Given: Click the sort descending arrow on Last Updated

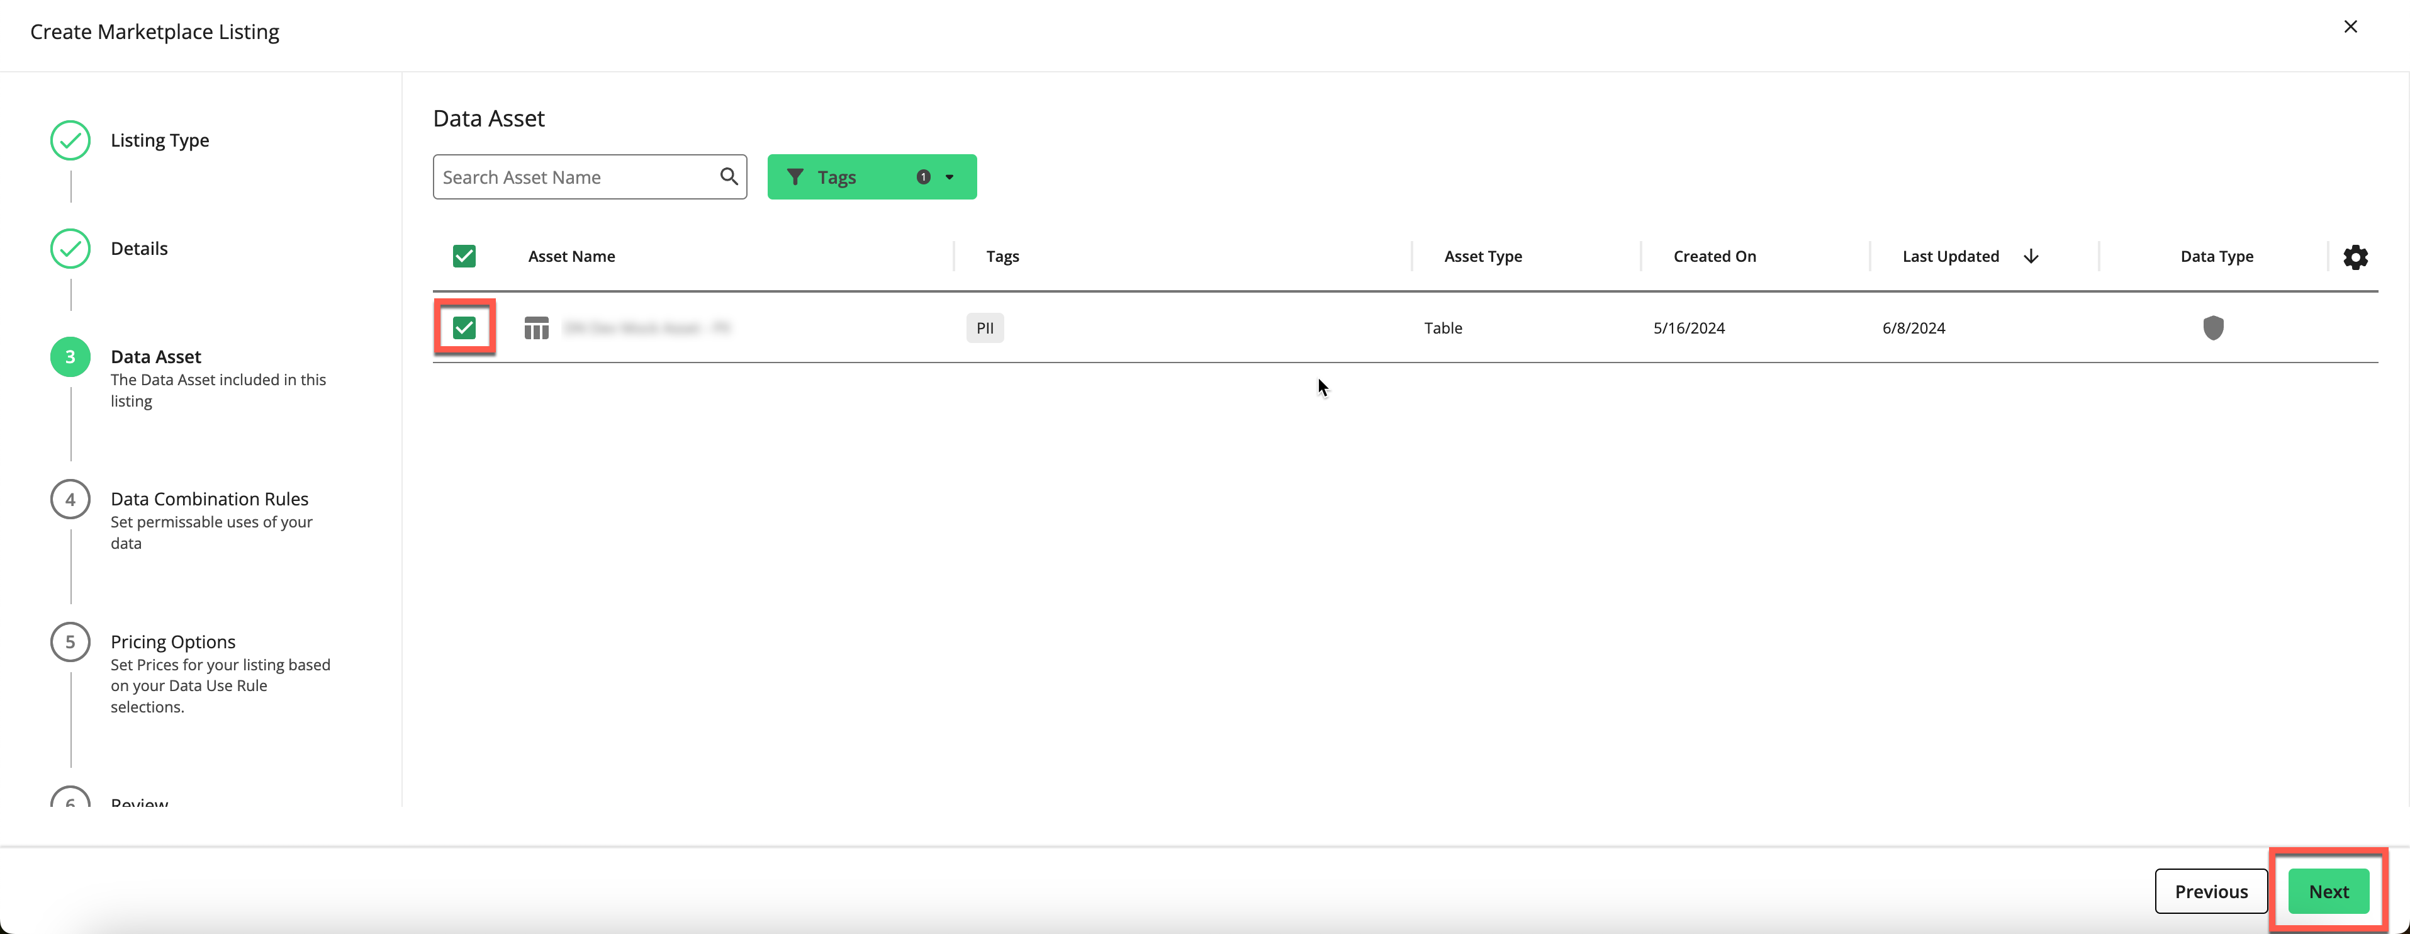Looking at the screenshot, I should point(2031,257).
